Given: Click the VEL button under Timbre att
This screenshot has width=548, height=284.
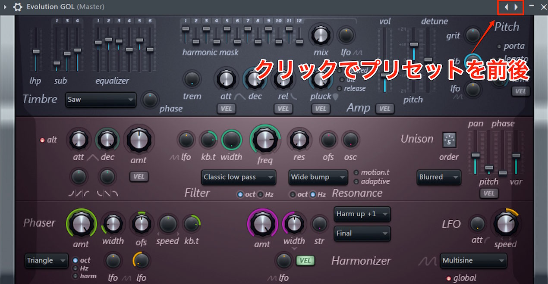Looking at the screenshot, I should tap(226, 108).
